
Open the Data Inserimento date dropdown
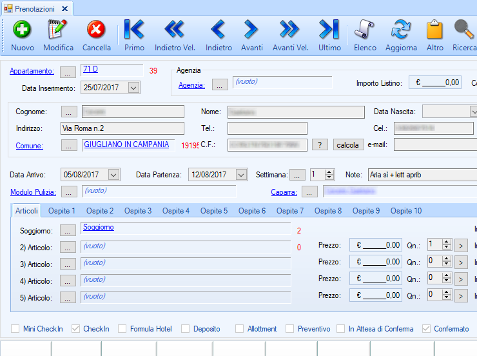click(x=133, y=88)
